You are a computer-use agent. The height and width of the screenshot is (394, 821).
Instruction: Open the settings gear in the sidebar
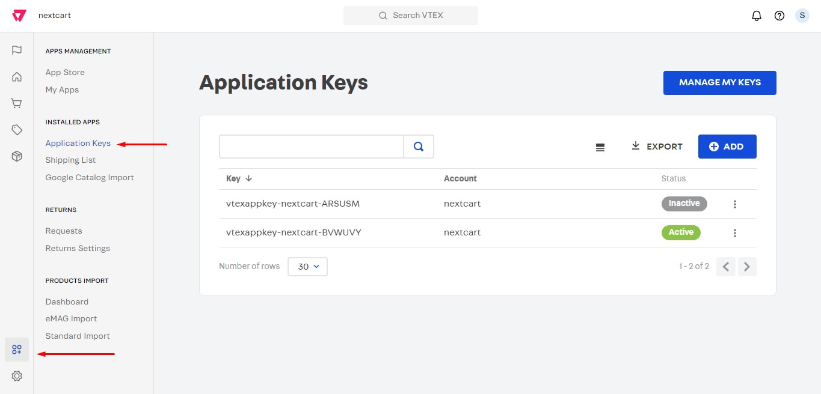click(x=17, y=376)
